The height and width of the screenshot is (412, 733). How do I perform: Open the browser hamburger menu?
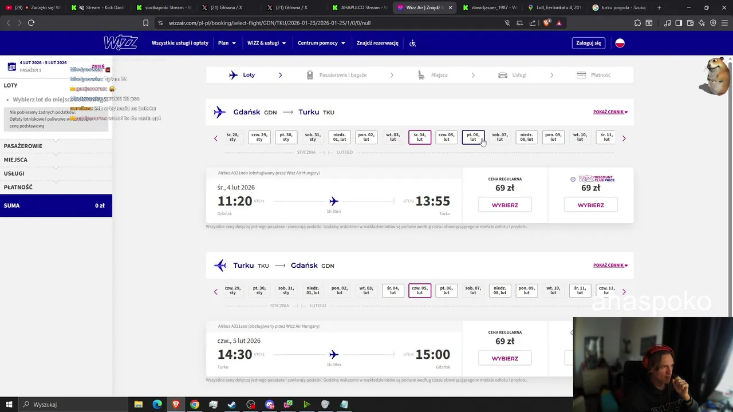[724, 23]
